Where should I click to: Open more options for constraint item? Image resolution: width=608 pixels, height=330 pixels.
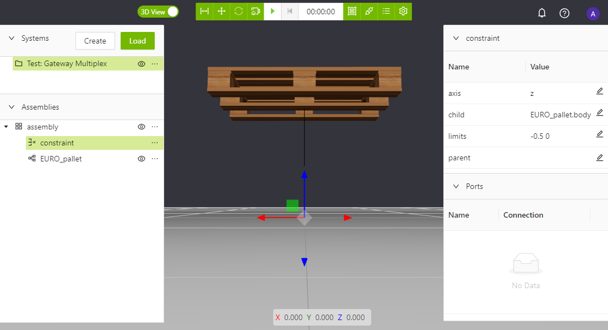pos(155,143)
